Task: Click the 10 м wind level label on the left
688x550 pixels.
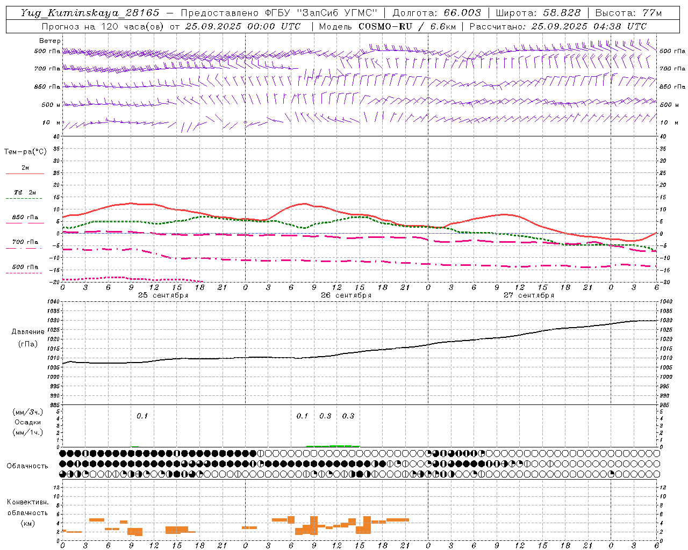Action: (x=52, y=122)
